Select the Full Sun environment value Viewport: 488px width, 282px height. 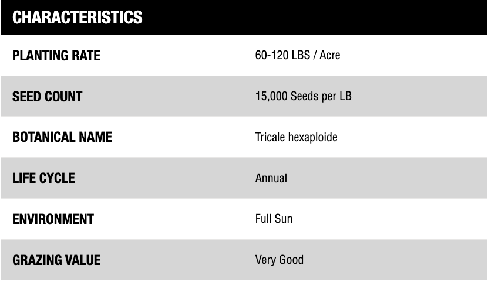[274, 219]
